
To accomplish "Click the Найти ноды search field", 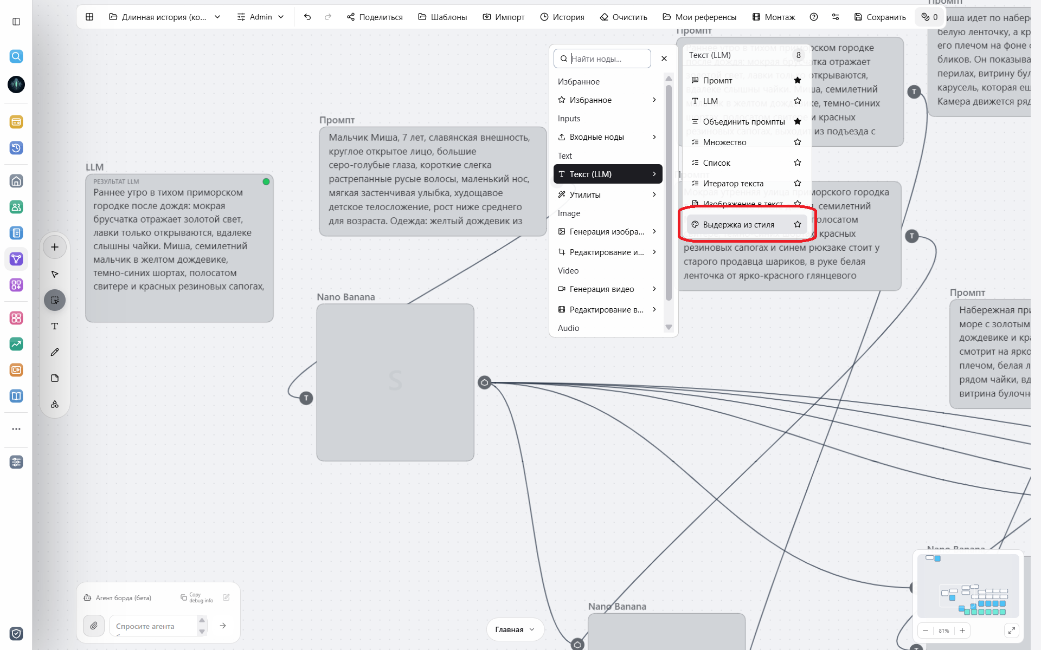I will coord(602,58).
